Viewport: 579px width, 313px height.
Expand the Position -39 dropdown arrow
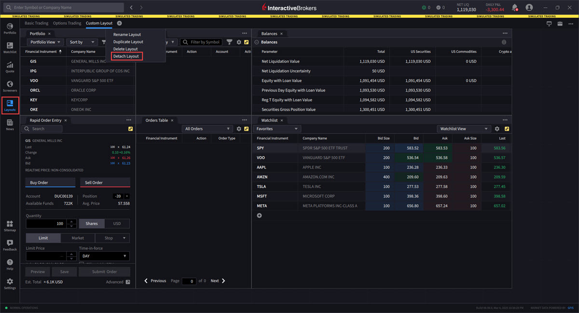coord(127,196)
